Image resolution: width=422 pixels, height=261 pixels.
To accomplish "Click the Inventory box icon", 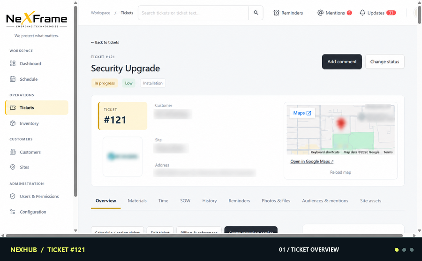I will tap(13, 123).
